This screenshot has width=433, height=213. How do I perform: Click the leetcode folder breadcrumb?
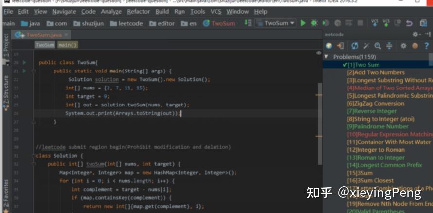click(126, 24)
